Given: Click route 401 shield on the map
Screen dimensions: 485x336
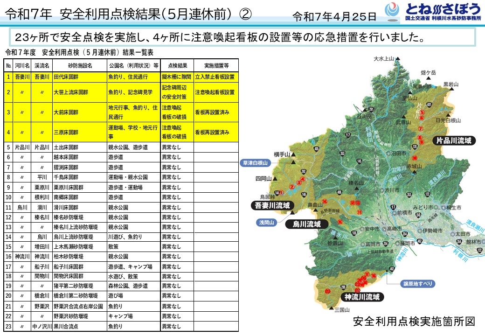Looking at the screenshot, I should pos(429,105).
